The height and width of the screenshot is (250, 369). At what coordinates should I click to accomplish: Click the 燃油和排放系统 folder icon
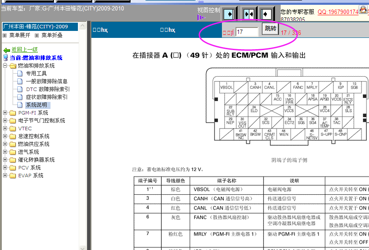coord(13,66)
